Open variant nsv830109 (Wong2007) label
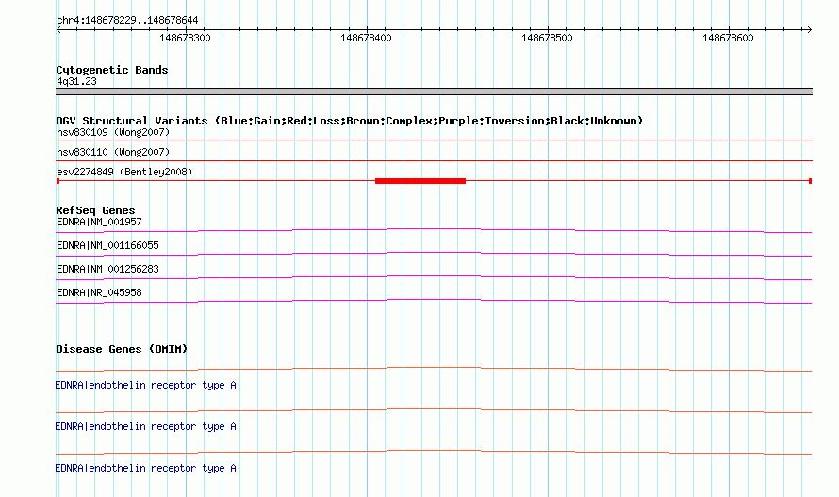 113,132
